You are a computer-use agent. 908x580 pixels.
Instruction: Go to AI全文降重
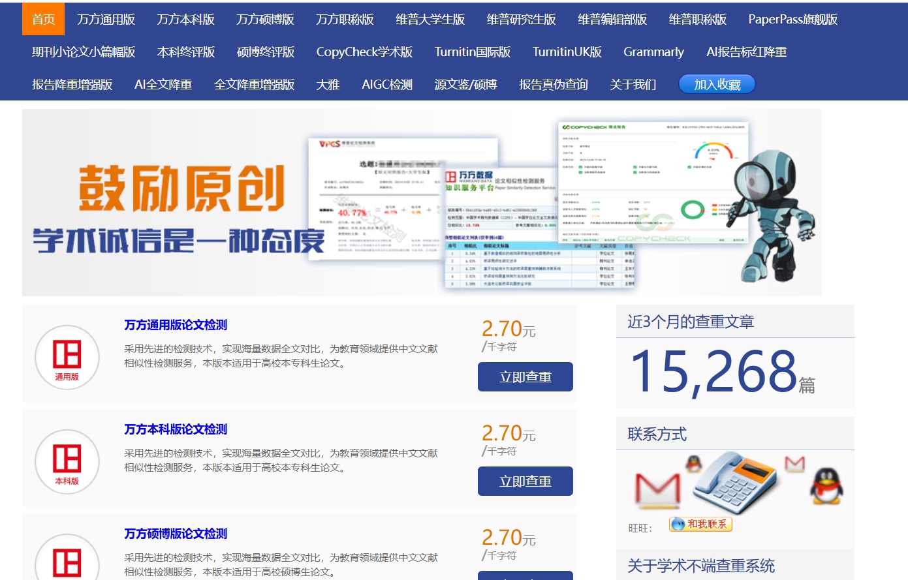coord(163,84)
